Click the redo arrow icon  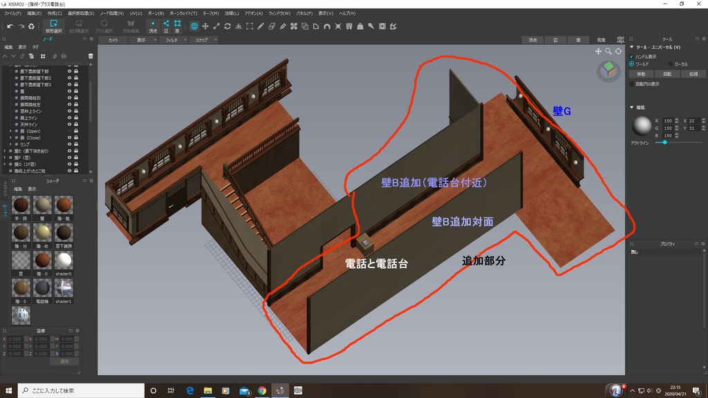(21, 26)
